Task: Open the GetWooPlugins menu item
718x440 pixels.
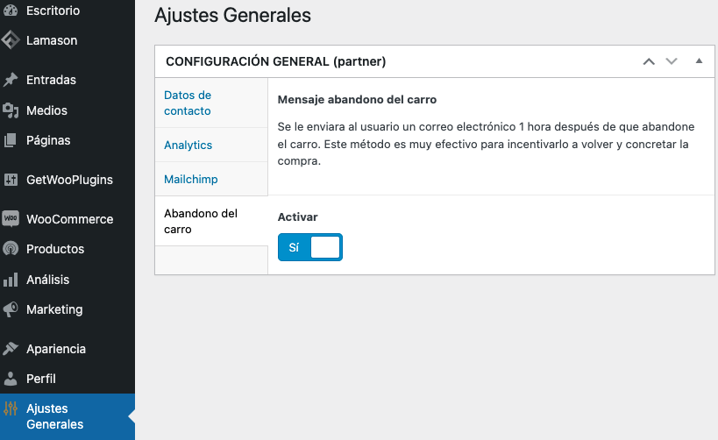Action: (x=69, y=180)
